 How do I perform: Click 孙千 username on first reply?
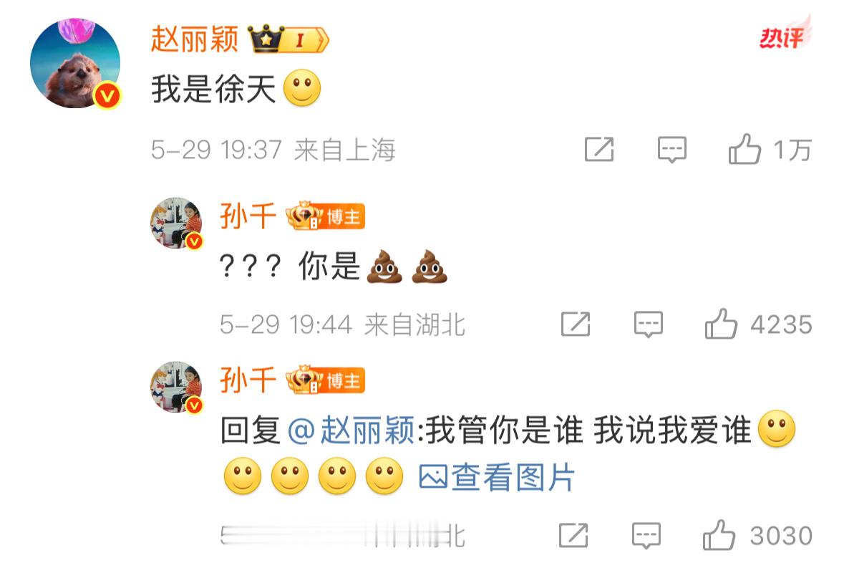248,216
